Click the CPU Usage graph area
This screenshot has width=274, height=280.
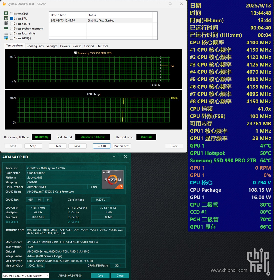pos(94,110)
